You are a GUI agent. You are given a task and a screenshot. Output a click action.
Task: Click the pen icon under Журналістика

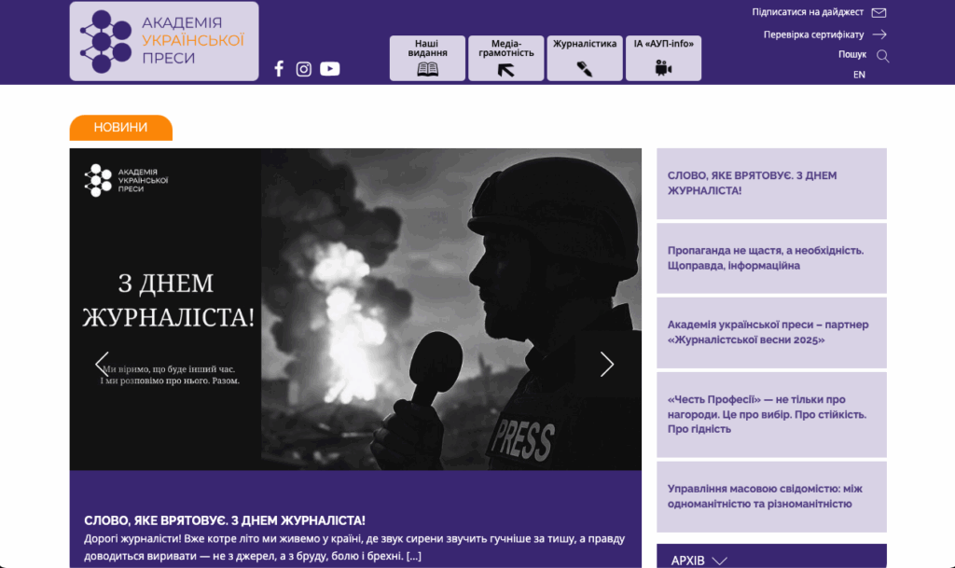coord(585,69)
